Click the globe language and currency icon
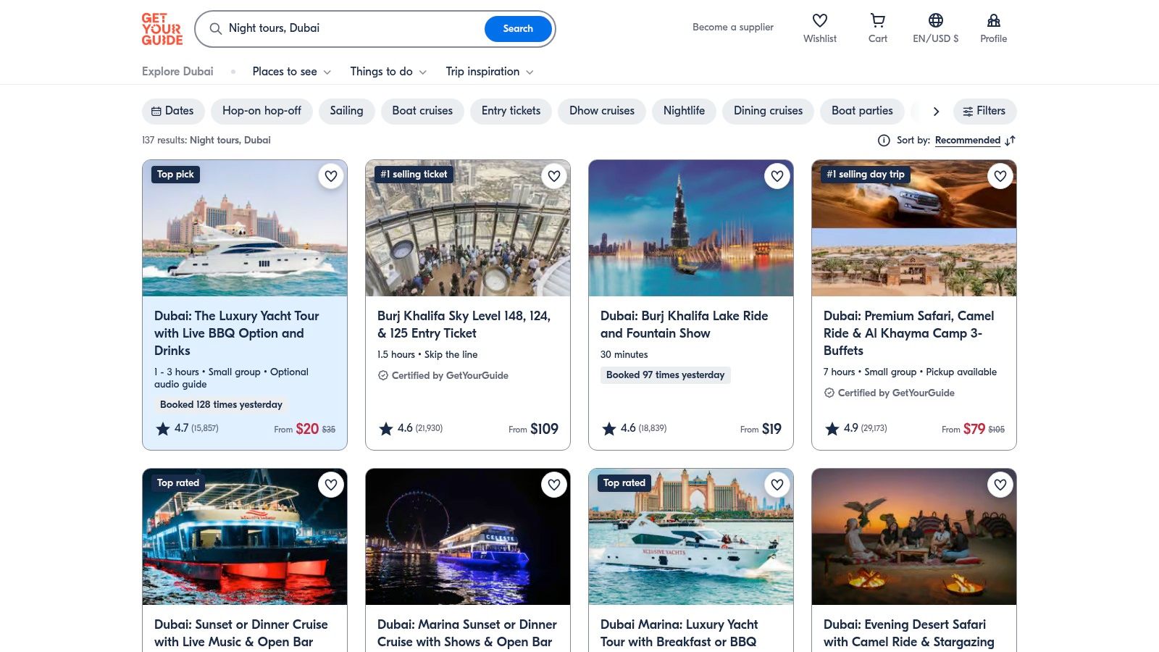The width and height of the screenshot is (1159, 652). coord(935,21)
